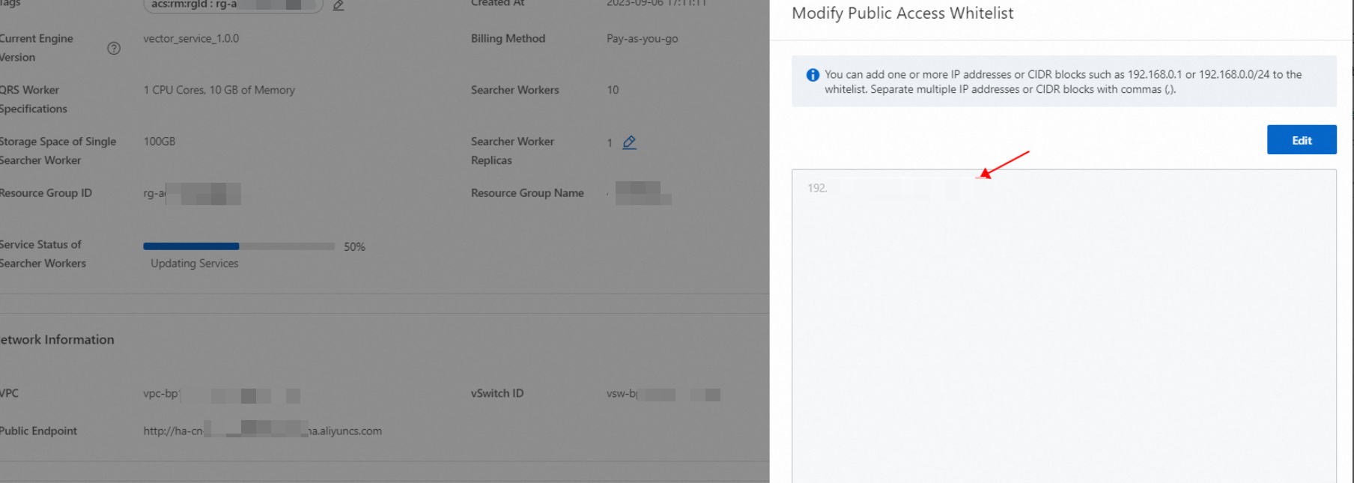Click the whitelist IP address text area
Viewport: 1354px width, 483px height.
(x=1063, y=326)
